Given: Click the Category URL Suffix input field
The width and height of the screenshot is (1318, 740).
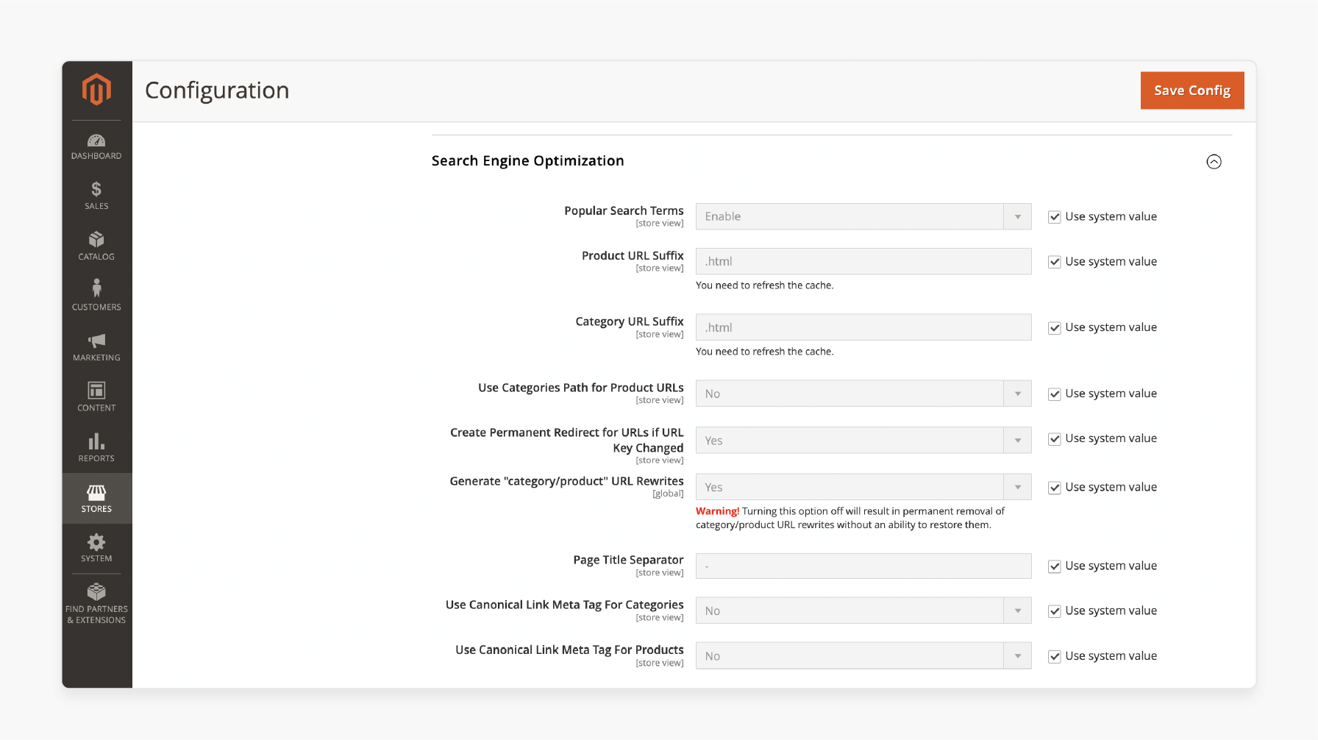Looking at the screenshot, I should point(863,327).
